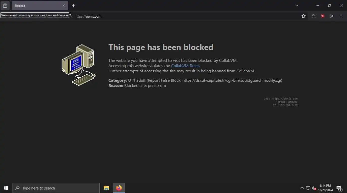Click the IP: 192.168.1.15 text
347x193 pixels.
coord(285,105)
